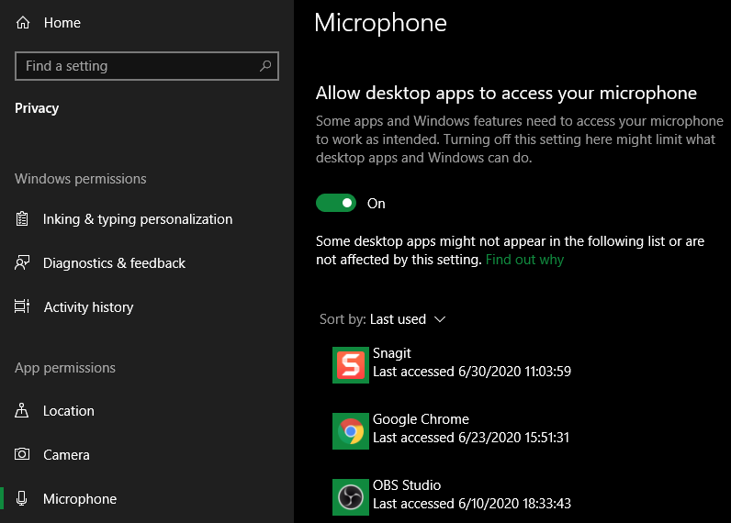Select Activity history in sidebar
This screenshot has height=523, width=731.
click(88, 307)
